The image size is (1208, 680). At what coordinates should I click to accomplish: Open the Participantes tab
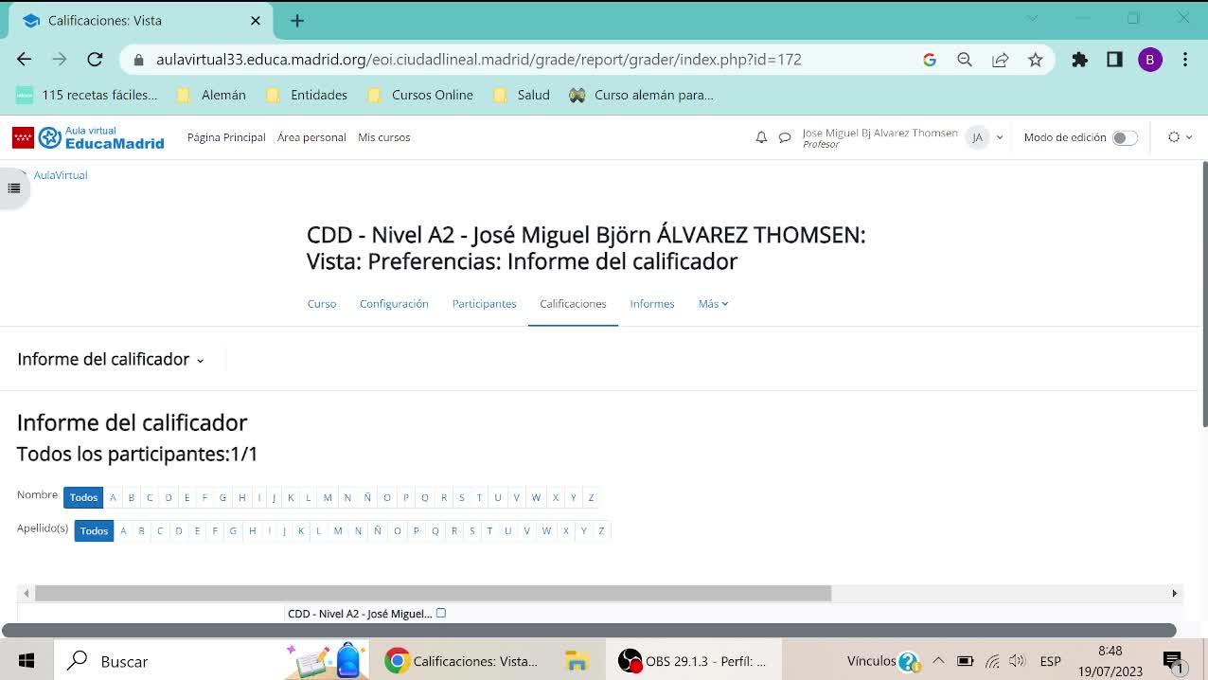coord(484,304)
